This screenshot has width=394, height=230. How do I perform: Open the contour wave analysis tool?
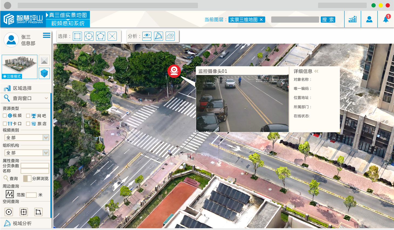pos(170,36)
